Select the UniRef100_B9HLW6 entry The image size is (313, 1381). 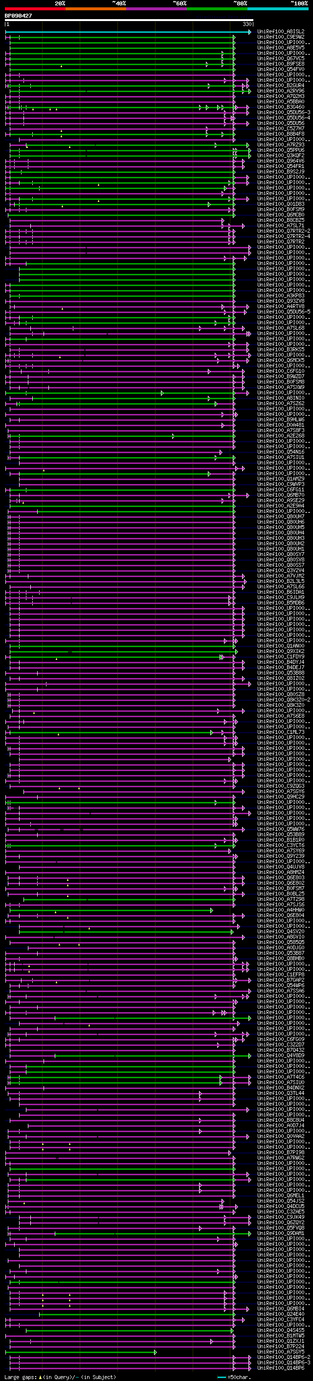point(281,419)
